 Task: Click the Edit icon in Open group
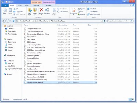point(79,12)
